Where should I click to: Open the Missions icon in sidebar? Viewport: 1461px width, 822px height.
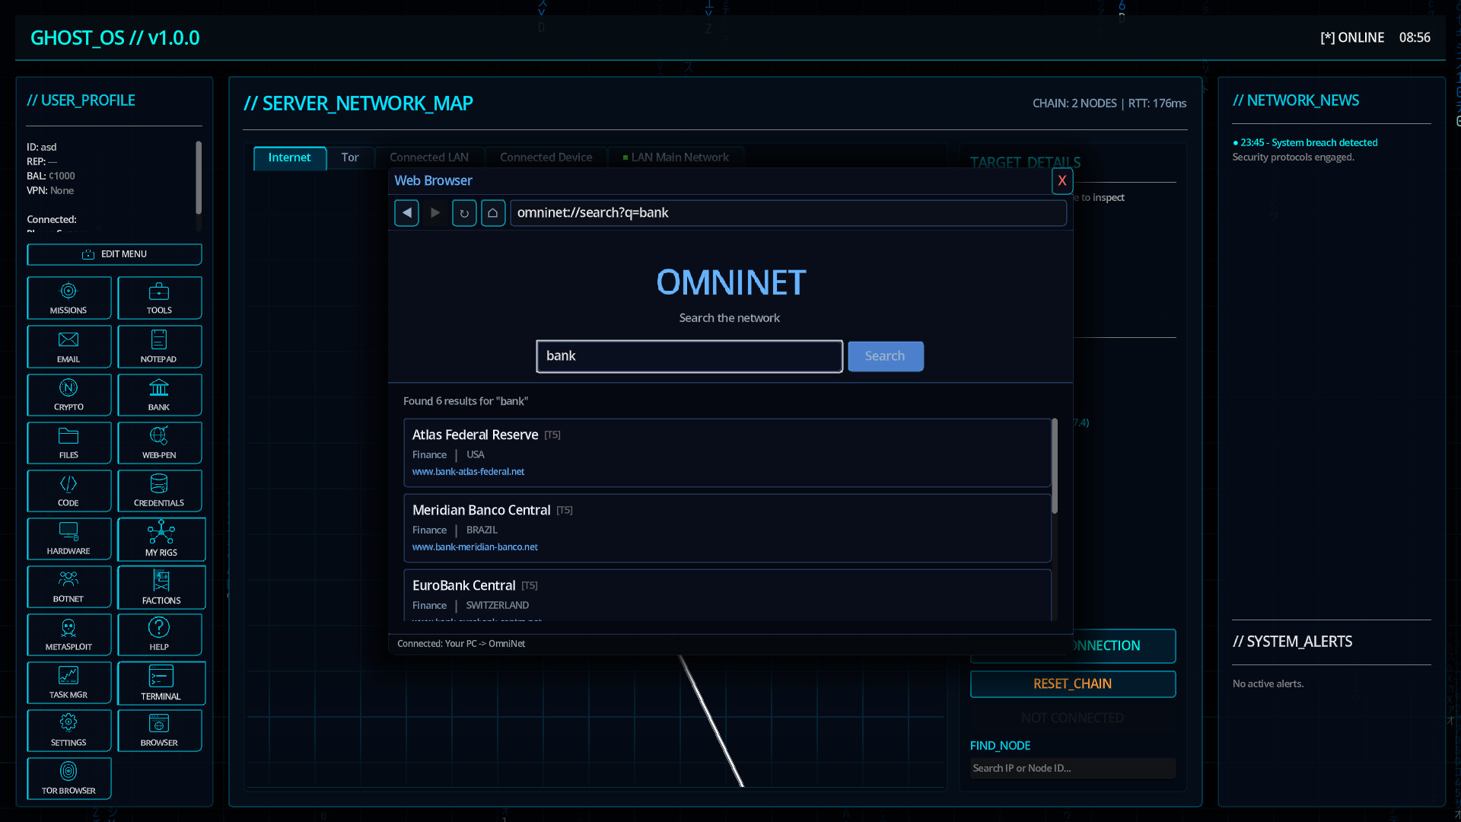coord(68,298)
